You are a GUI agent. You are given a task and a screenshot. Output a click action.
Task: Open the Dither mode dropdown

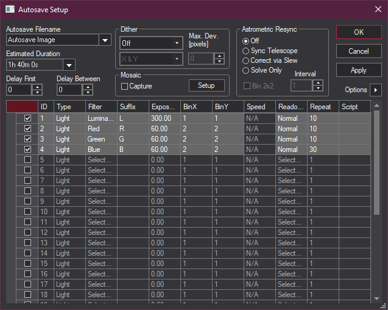point(177,43)
